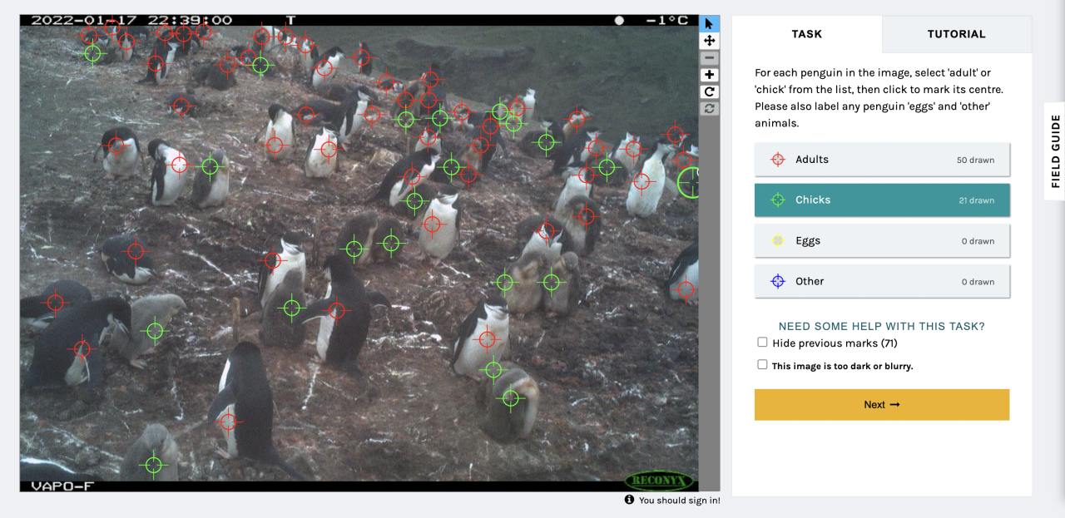Screen dimensions: 1065x518
Task: Activate the four-arrow pan tool
Action: click(x=709, y=41)
